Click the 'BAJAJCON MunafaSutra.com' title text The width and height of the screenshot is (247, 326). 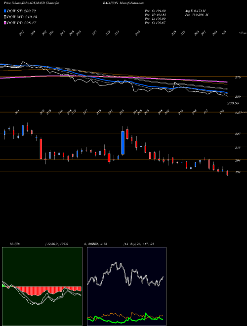pos(123,3)
